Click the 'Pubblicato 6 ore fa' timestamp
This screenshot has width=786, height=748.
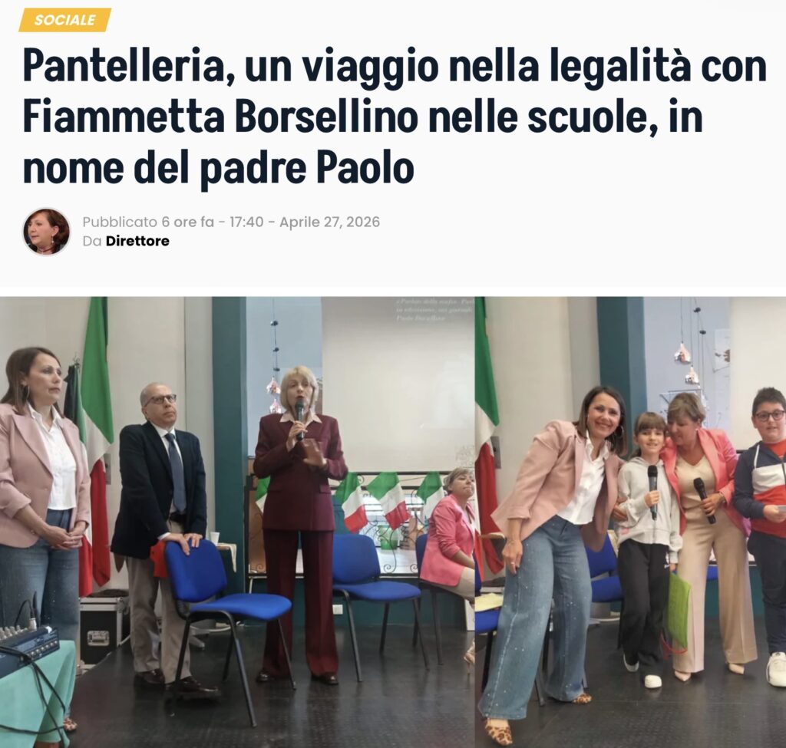148,222
